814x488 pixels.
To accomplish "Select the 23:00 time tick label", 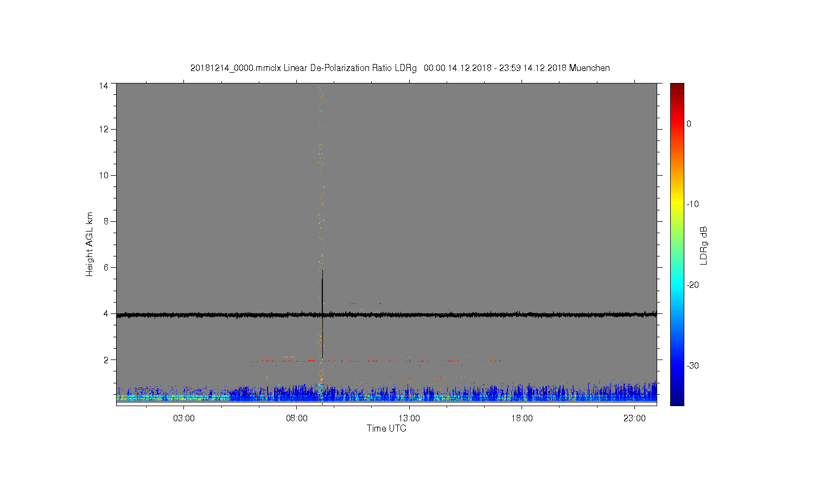I will [634, 419].
